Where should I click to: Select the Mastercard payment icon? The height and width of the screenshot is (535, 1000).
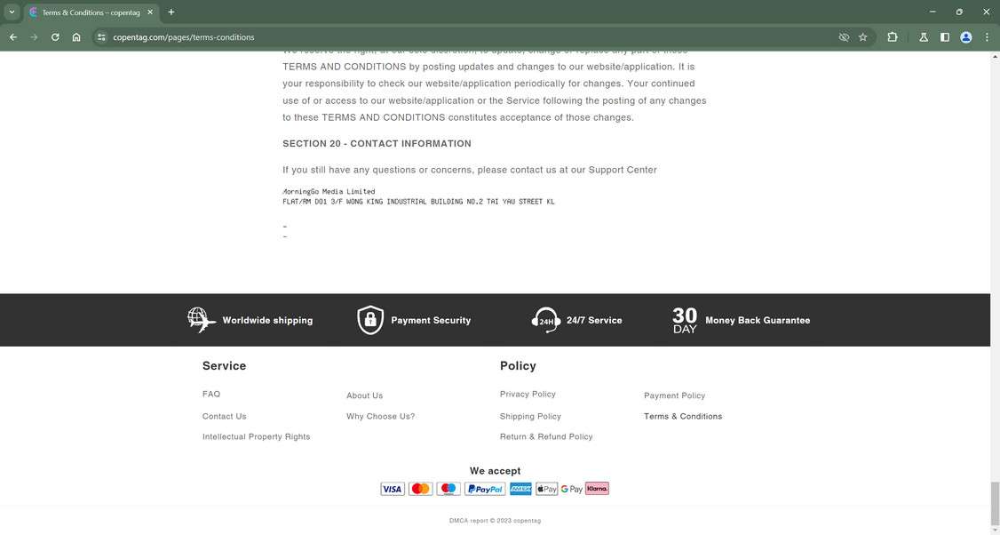420,488
